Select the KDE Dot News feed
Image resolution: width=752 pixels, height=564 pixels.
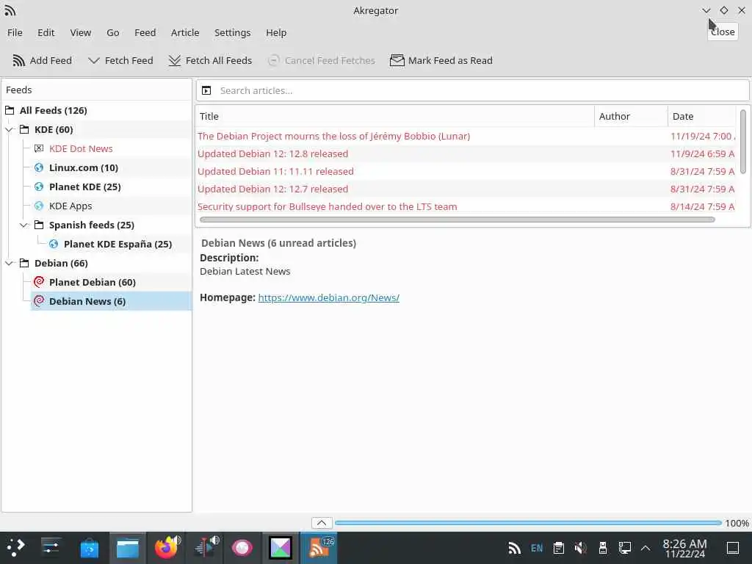click(81, 148)
